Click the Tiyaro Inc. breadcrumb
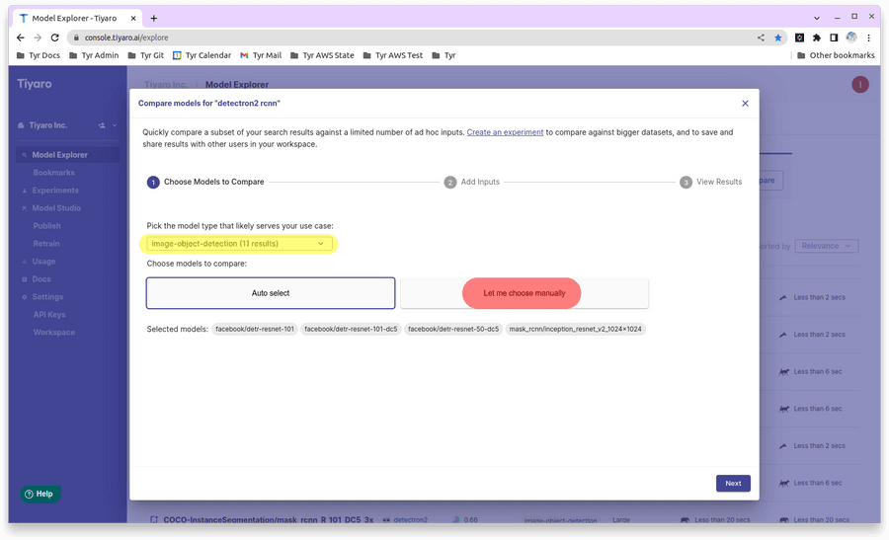 (x=165, y=85)
